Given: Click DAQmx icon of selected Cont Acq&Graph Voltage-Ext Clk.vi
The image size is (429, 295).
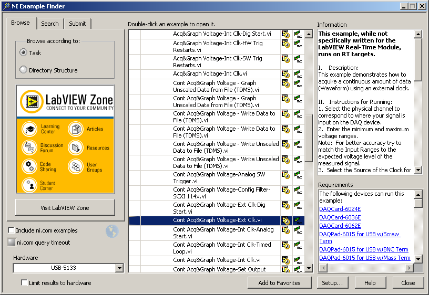Looking at the screenshot, I should click(x=298, y=220).
